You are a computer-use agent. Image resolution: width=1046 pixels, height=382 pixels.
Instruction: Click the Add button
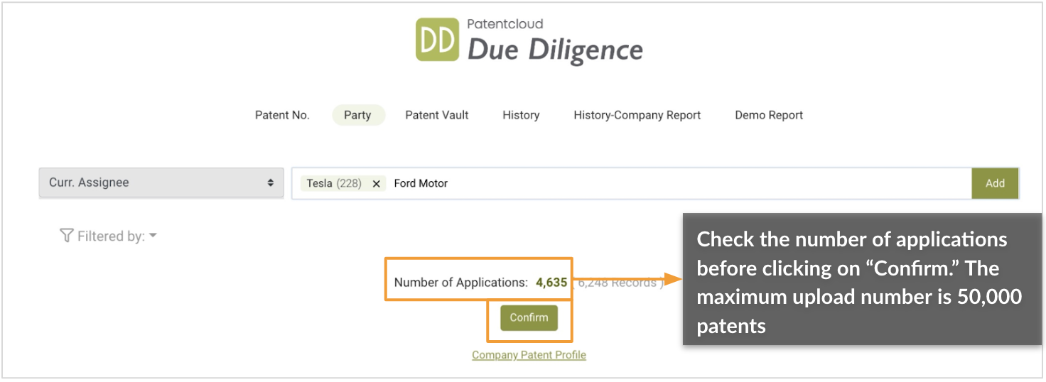pyautogui.click(x=995, y=183)
